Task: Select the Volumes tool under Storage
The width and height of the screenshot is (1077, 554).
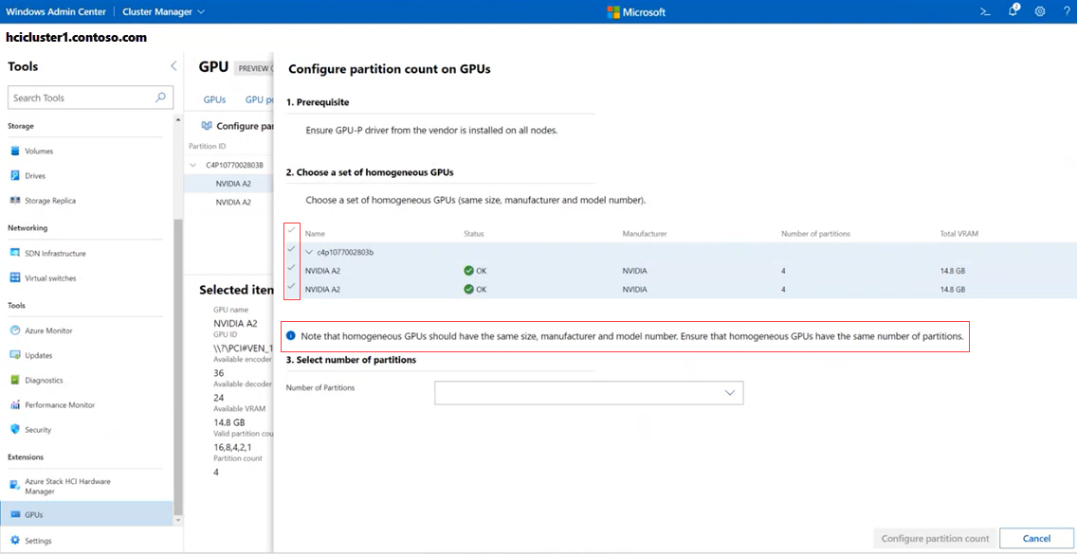Action: coord(42,151)
